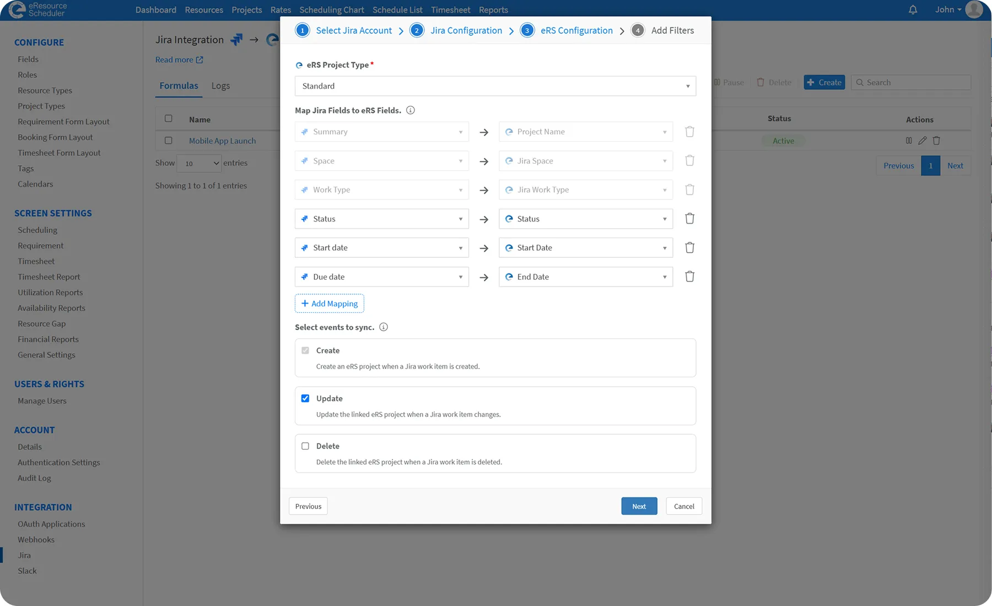Click step 2 circle Jira Configuration
Screen dimensions: 992x606
tap(417, 30)
